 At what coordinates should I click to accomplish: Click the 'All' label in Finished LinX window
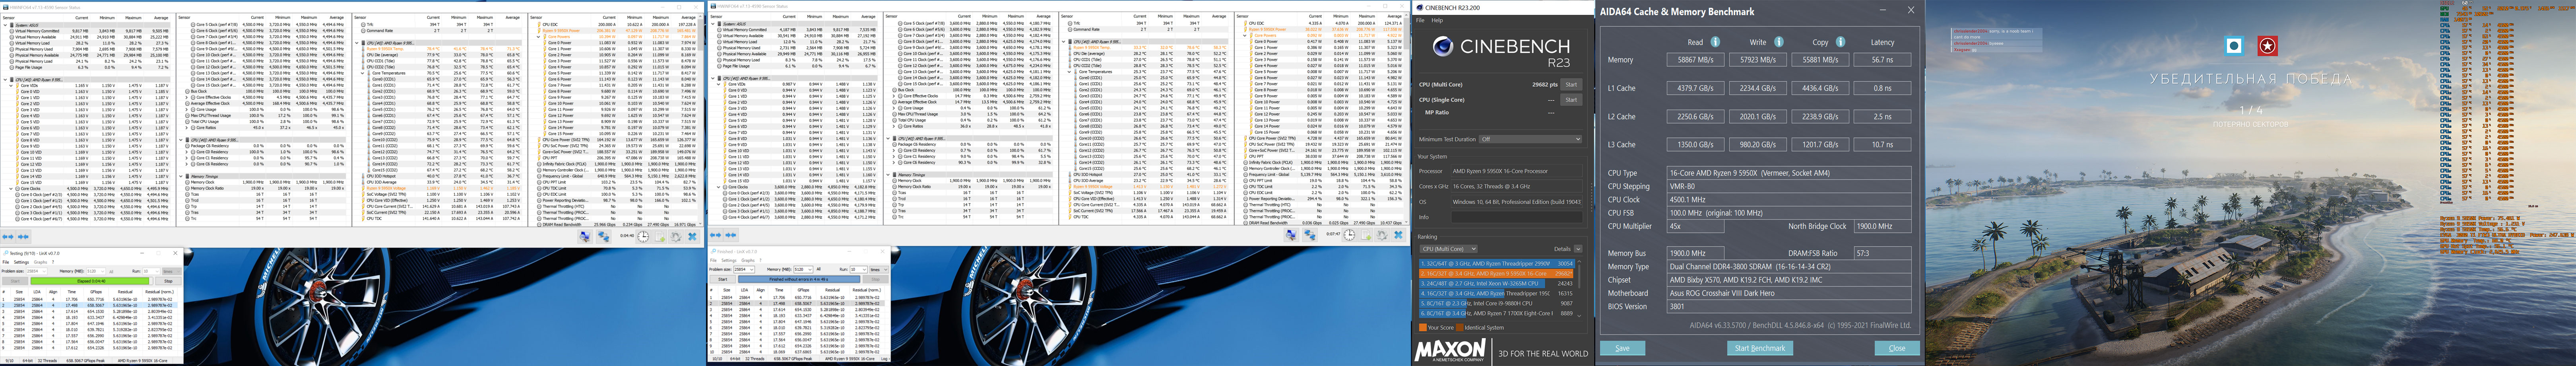[x=818, y=269]
